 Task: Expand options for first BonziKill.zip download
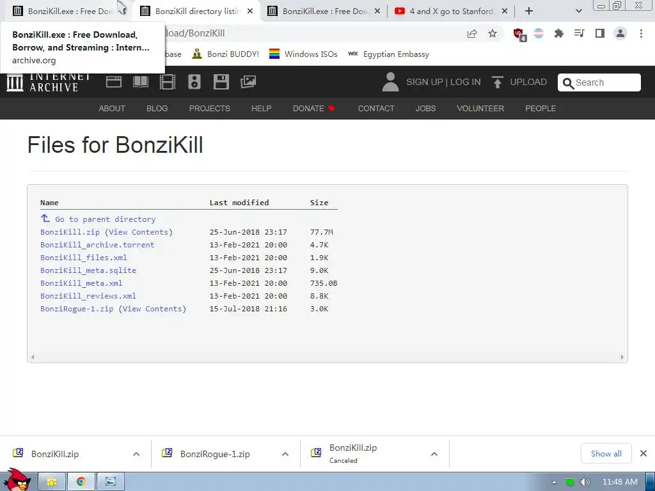coord(136,454)
